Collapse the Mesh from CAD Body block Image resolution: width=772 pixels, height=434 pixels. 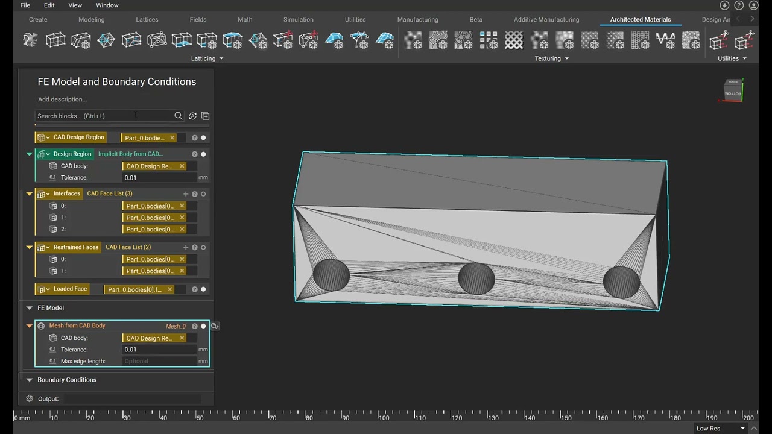[x=29, y=326]
